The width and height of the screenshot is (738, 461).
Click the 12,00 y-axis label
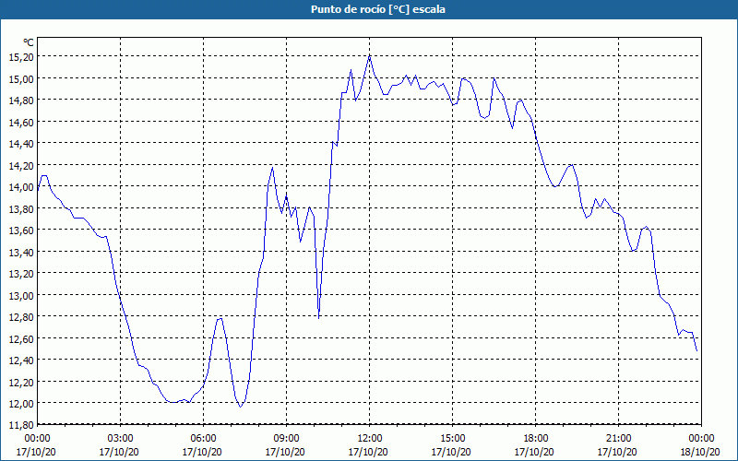coord(21,403)
